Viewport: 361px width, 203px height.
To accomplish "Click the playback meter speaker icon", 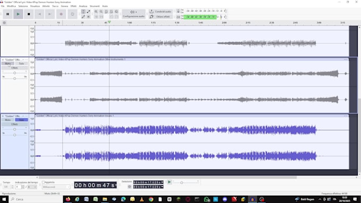I will tap(178, 17).
